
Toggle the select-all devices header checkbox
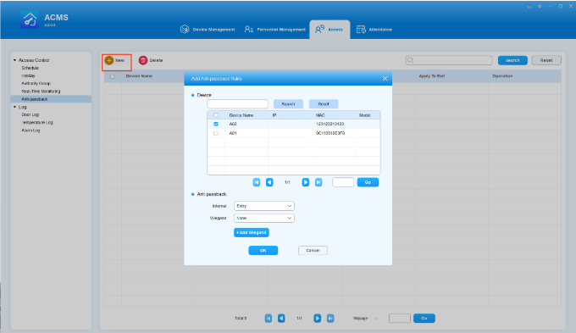pos(216,115)
